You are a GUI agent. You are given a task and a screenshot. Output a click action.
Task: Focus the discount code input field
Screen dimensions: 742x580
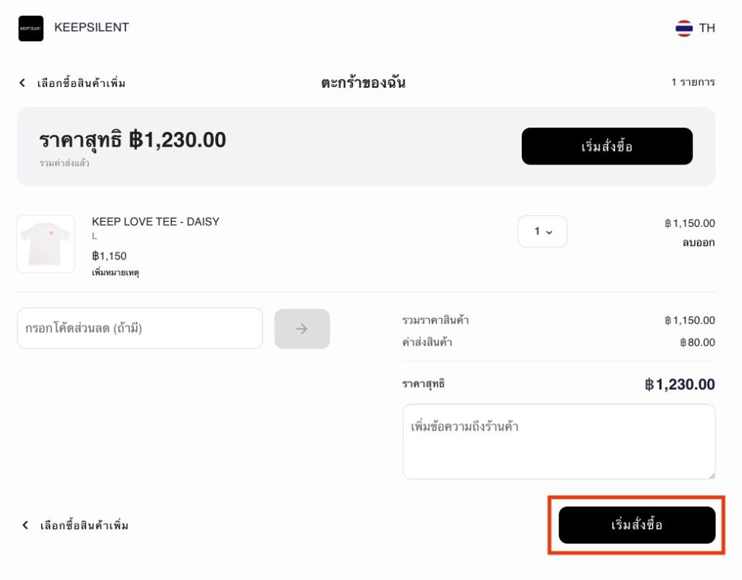pyautogui.click(x=140, y=328)
